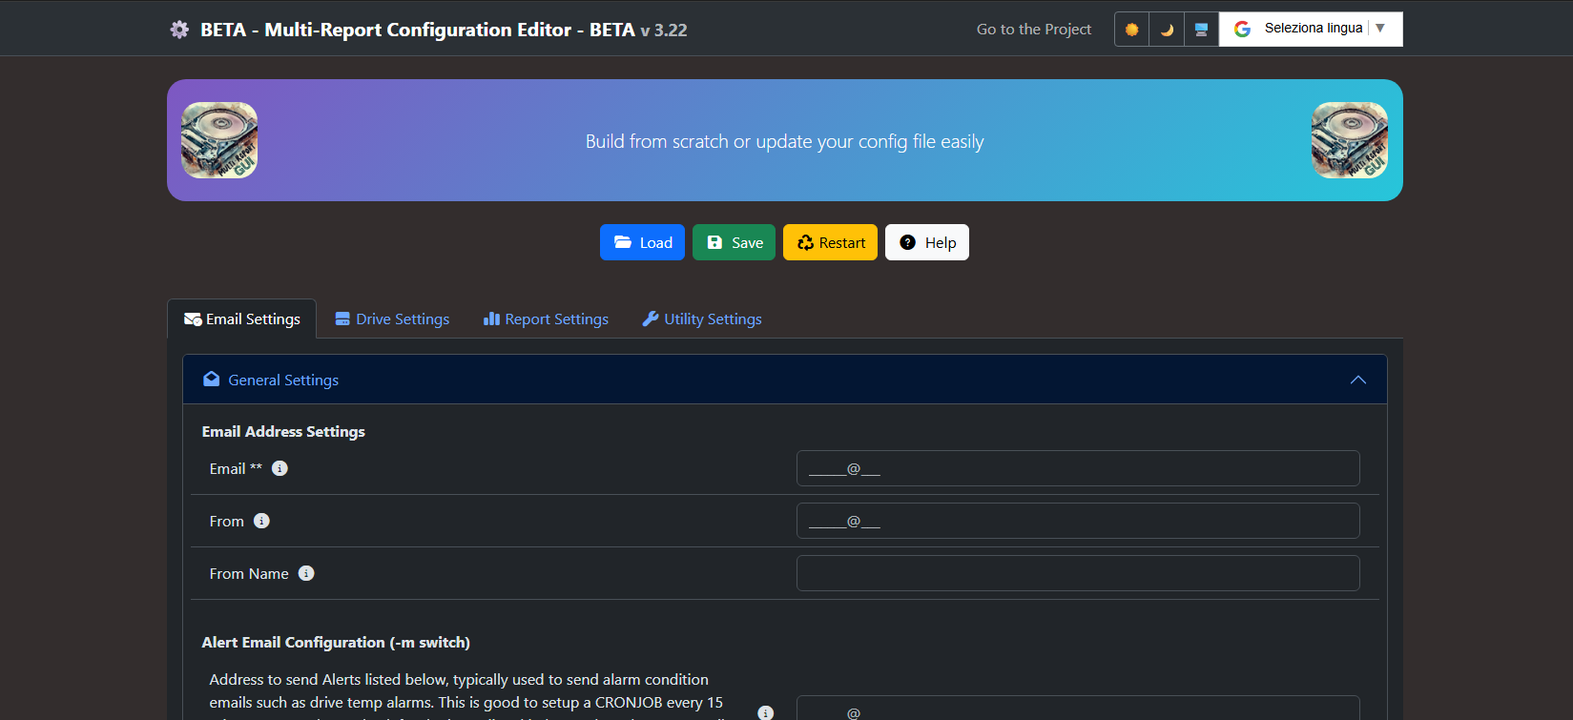
Task: Click the Email Address Settings heading
Action: pos(283,431)
